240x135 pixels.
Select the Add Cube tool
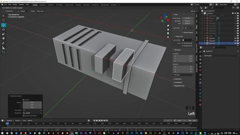(x=3, y=52)
